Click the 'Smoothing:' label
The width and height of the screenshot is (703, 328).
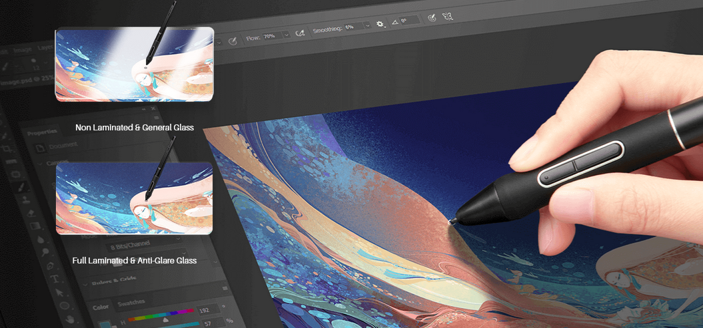[327, 29]
